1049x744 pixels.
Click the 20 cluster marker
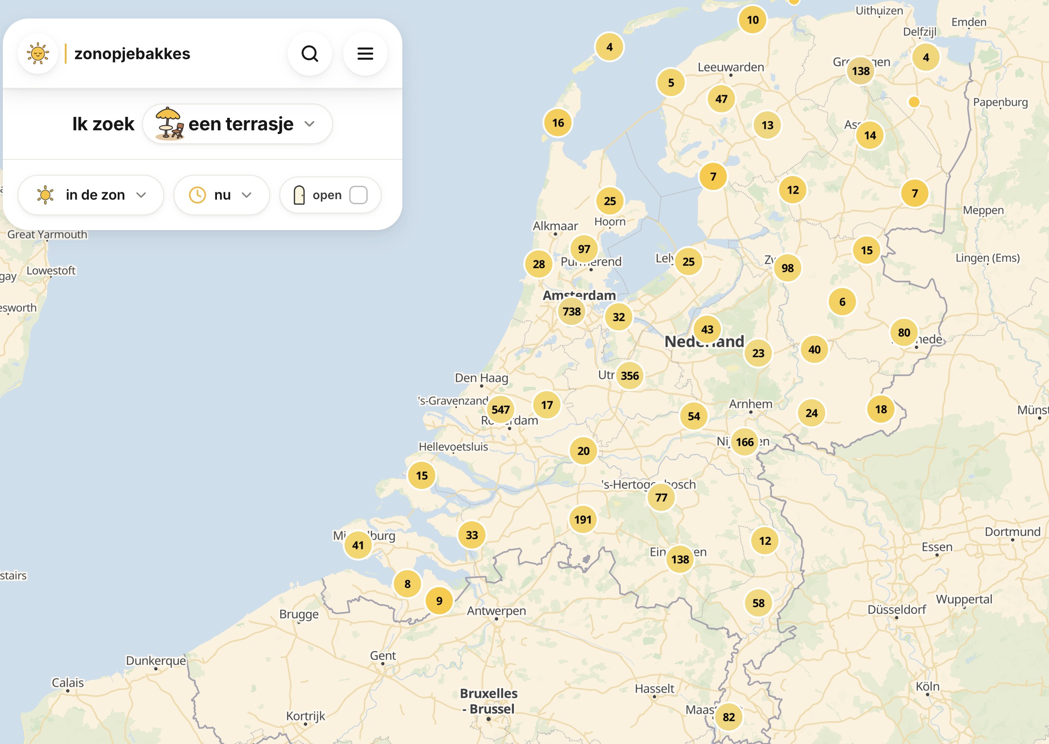tap(583, 451)
